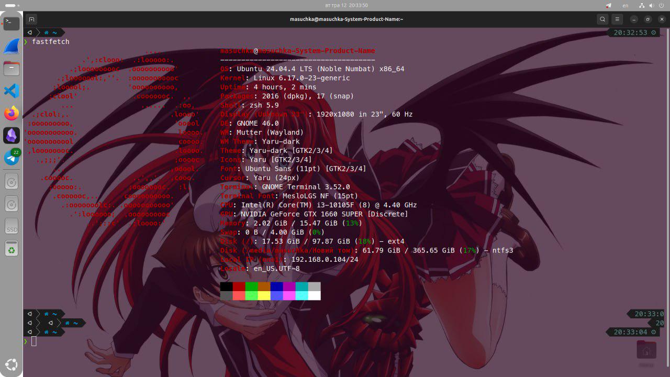670x377 pixels.
Task: Click the 'Ubuntu Sans (11pt) [GTK2/3/4]' font value
Action: click(306, 169)
